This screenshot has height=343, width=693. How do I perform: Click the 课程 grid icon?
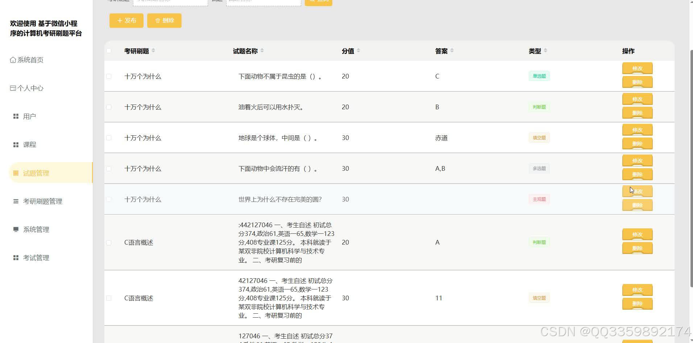(16, 145)
